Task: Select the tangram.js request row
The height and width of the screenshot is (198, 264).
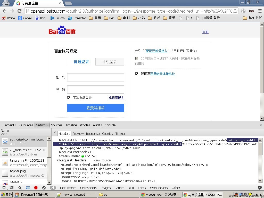Action: 24,163
